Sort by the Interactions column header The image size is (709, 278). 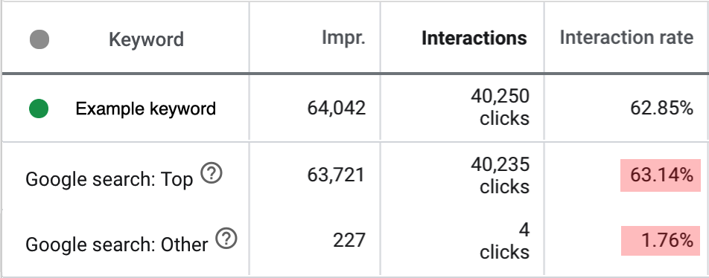[474, 39]
